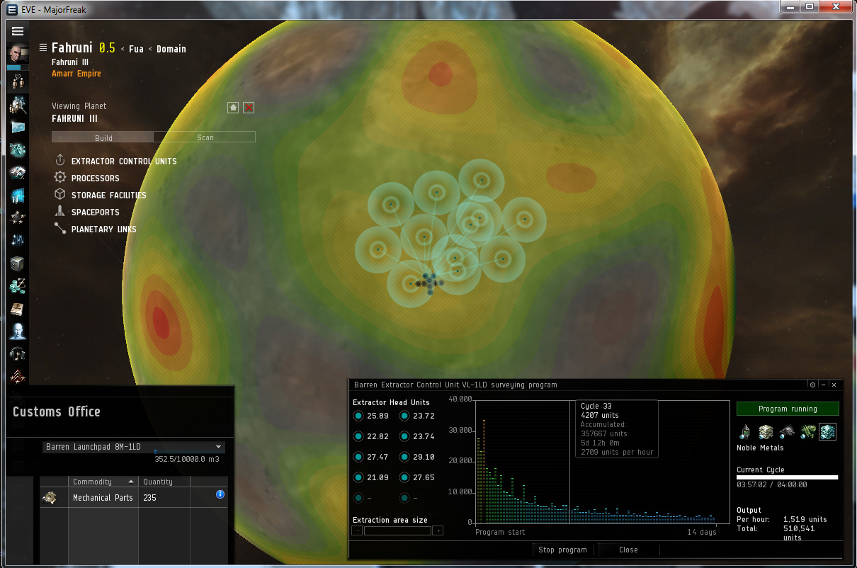This screenshot has height=568, width=857.
Task: Stop the extractor program
Action: pyautogui.click(x=562, y=550)
